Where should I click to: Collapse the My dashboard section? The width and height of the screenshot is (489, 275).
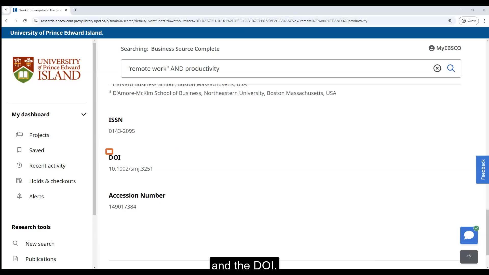84,115
